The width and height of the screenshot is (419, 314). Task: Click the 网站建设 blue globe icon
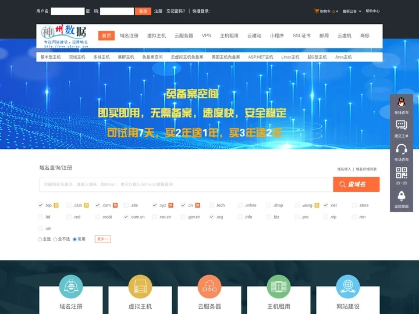tap(347, 287)
